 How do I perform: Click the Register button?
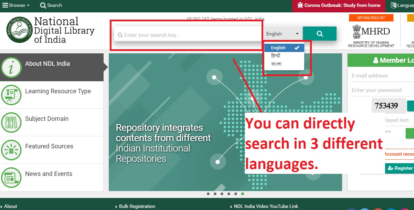pyautogui.click(x=400, y=168)
